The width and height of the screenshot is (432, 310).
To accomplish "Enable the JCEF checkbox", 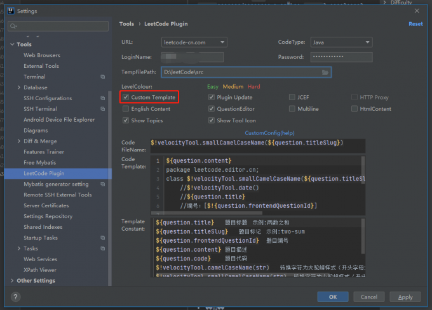I will point(292,97).
